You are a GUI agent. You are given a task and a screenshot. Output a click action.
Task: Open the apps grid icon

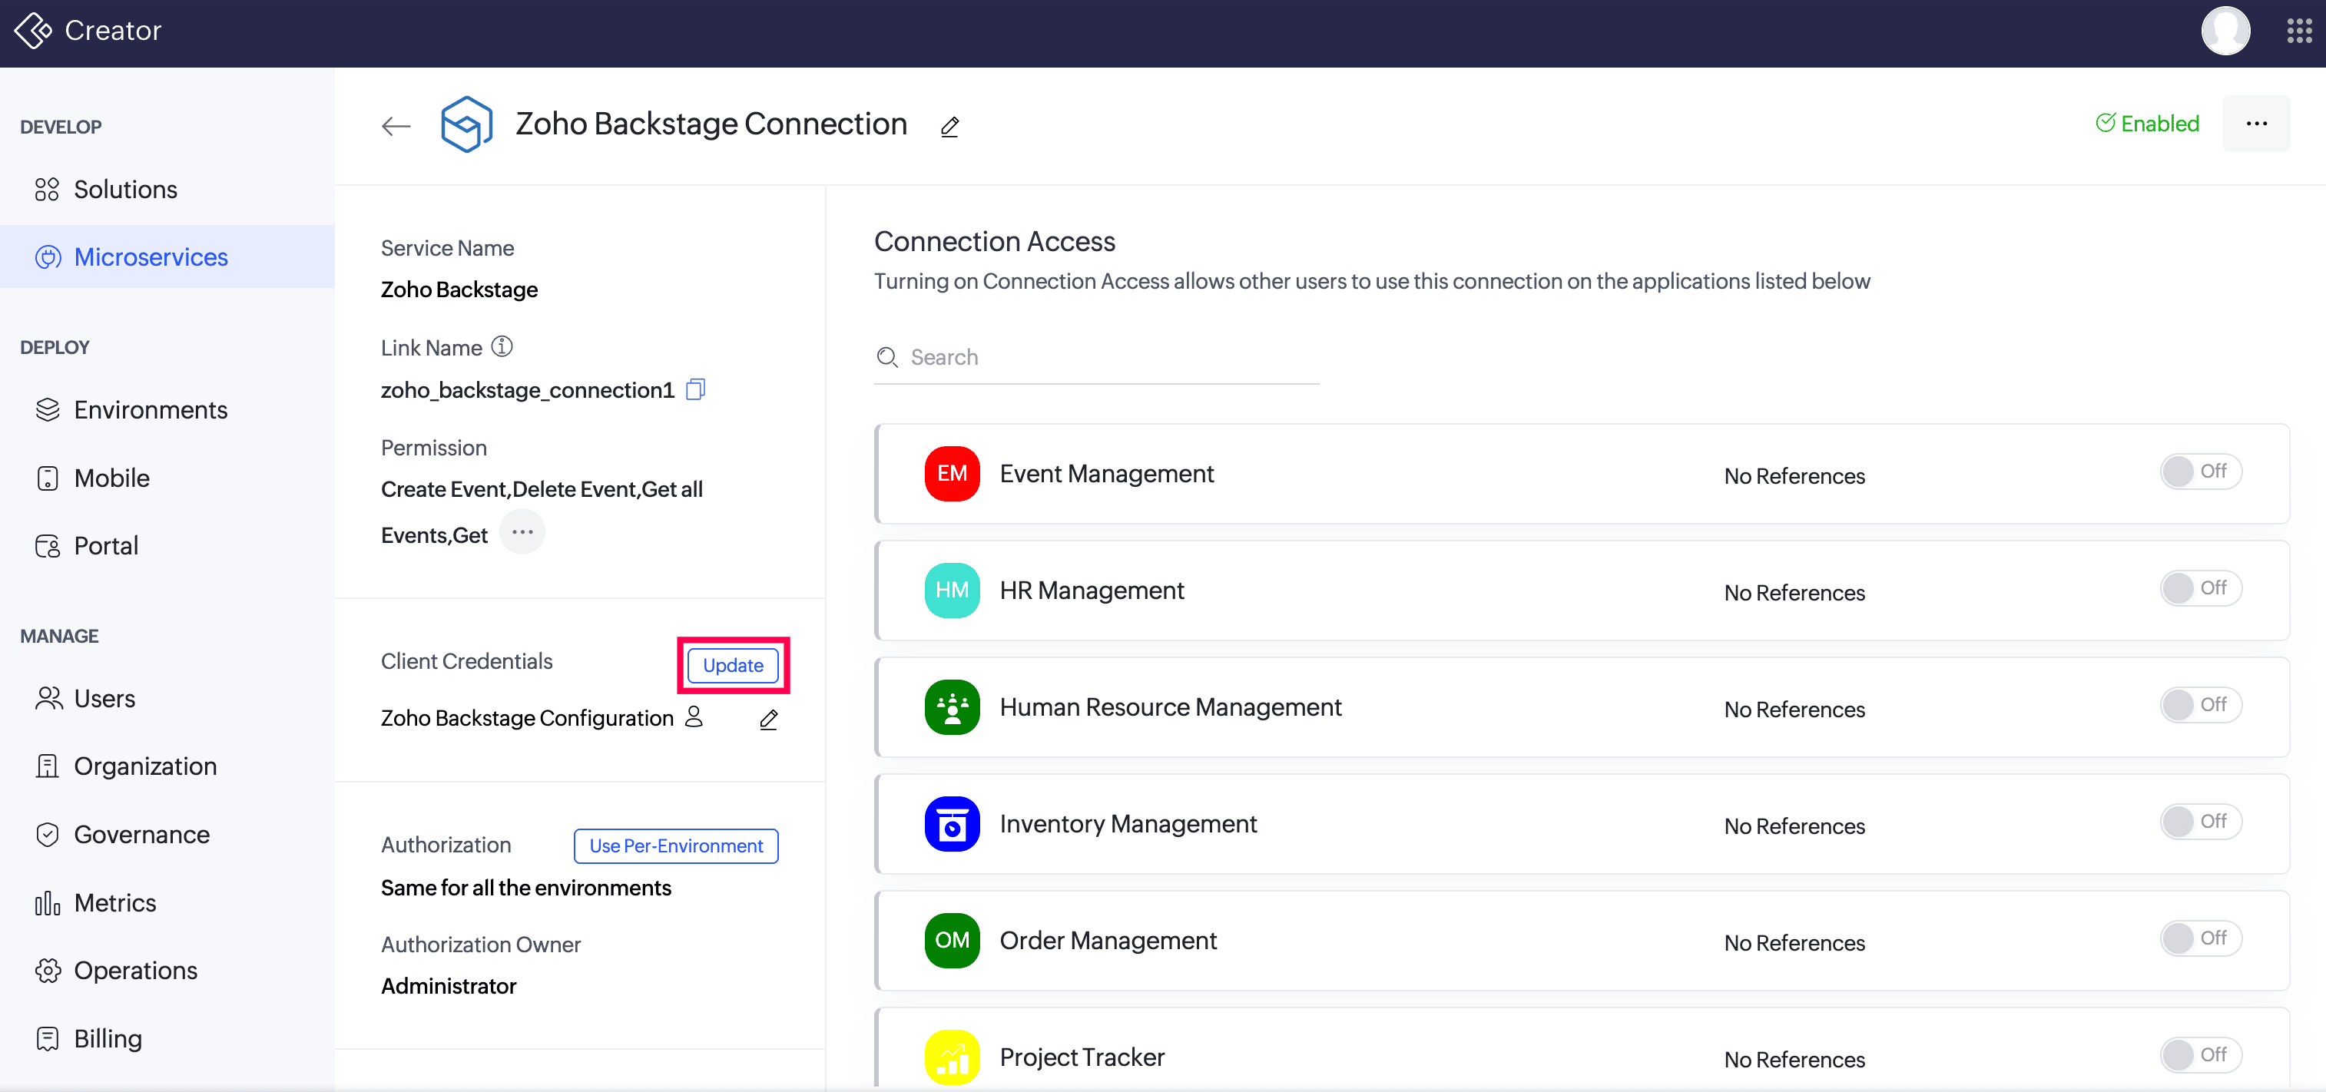point(2298,31)
